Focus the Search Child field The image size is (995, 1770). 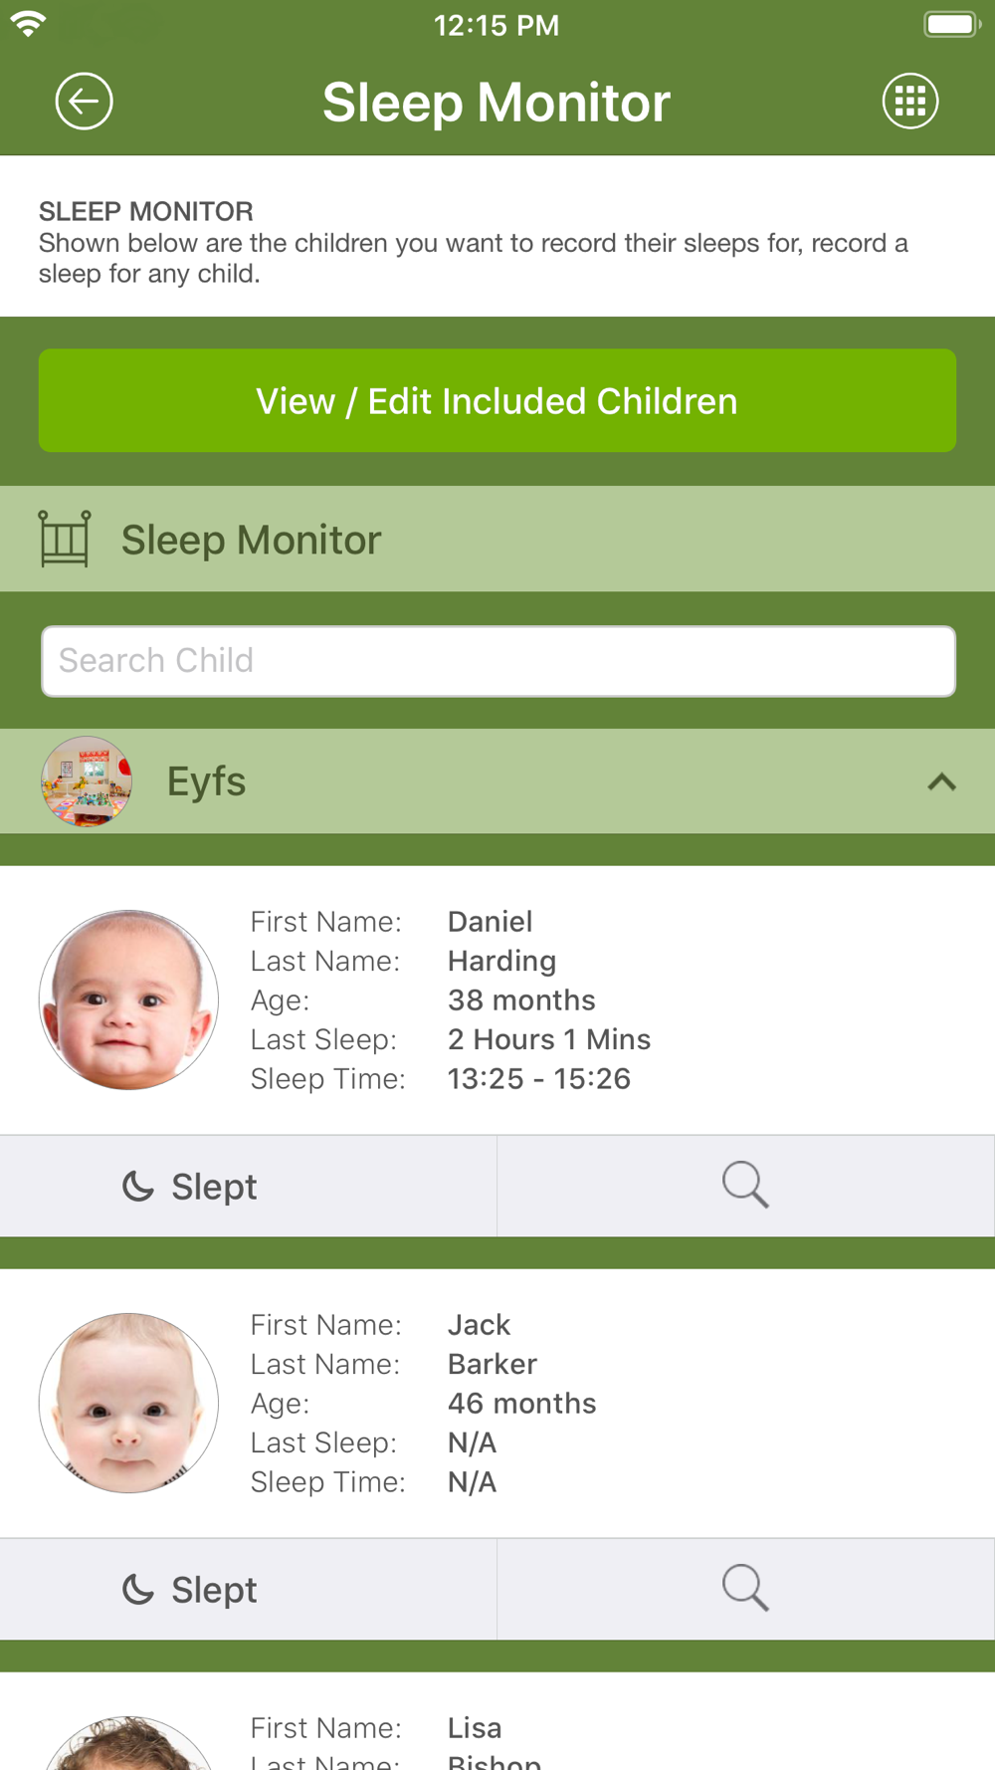pos(498,661)
